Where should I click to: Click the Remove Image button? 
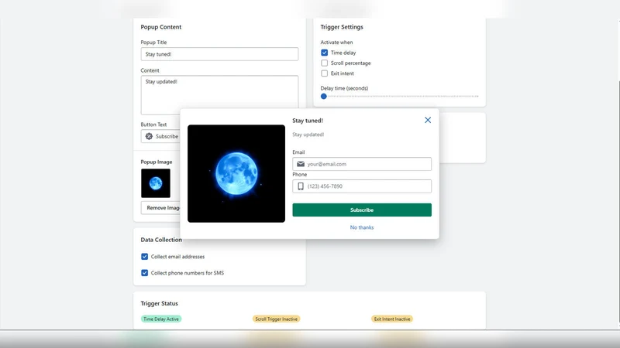pos(160,207)
